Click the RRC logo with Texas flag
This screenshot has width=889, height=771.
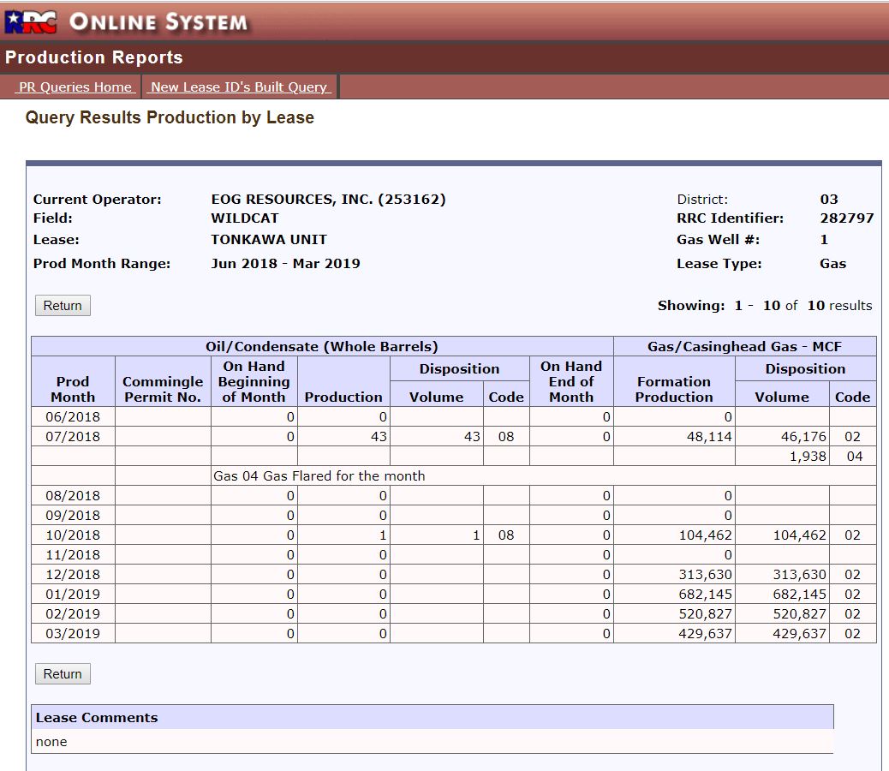click(30, 21)
